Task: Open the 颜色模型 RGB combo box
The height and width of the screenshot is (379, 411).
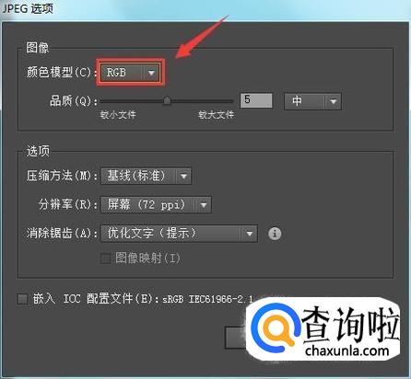Action: coord(131,73)
